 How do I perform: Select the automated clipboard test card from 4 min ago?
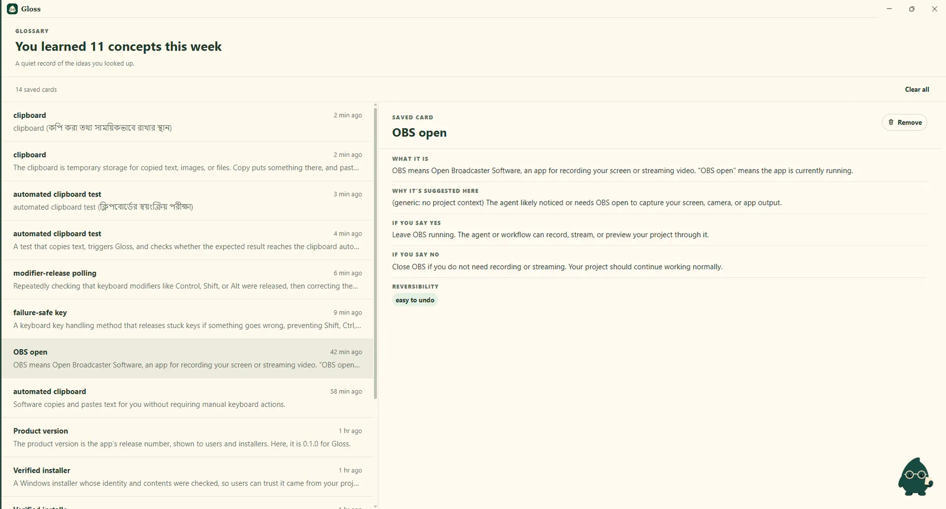coord(188,240)
